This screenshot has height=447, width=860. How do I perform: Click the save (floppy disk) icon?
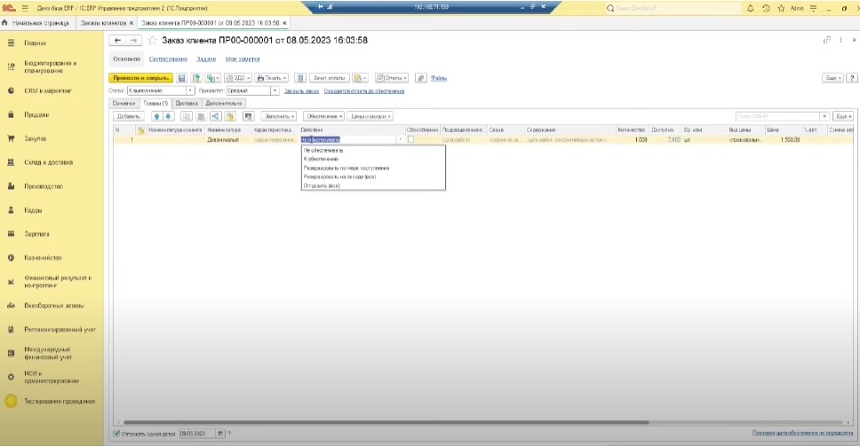[182, 78]
